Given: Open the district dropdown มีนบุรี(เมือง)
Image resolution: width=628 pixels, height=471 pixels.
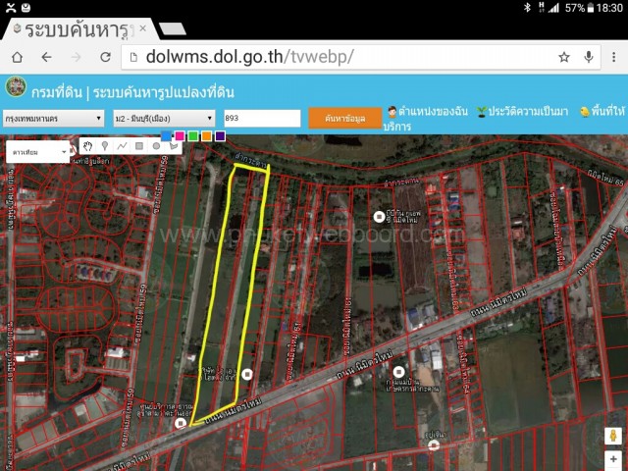Looking at the screenshot, I should (x=164, y=119).
